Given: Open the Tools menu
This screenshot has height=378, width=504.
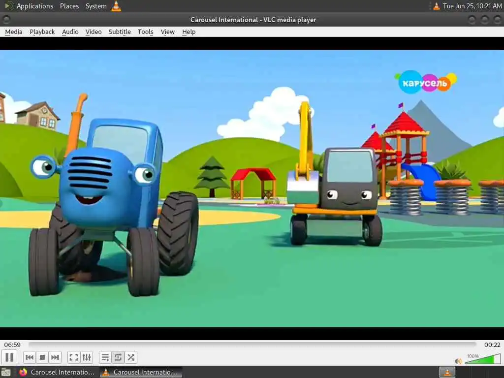Looking at the screenshot, I should 146,32.
